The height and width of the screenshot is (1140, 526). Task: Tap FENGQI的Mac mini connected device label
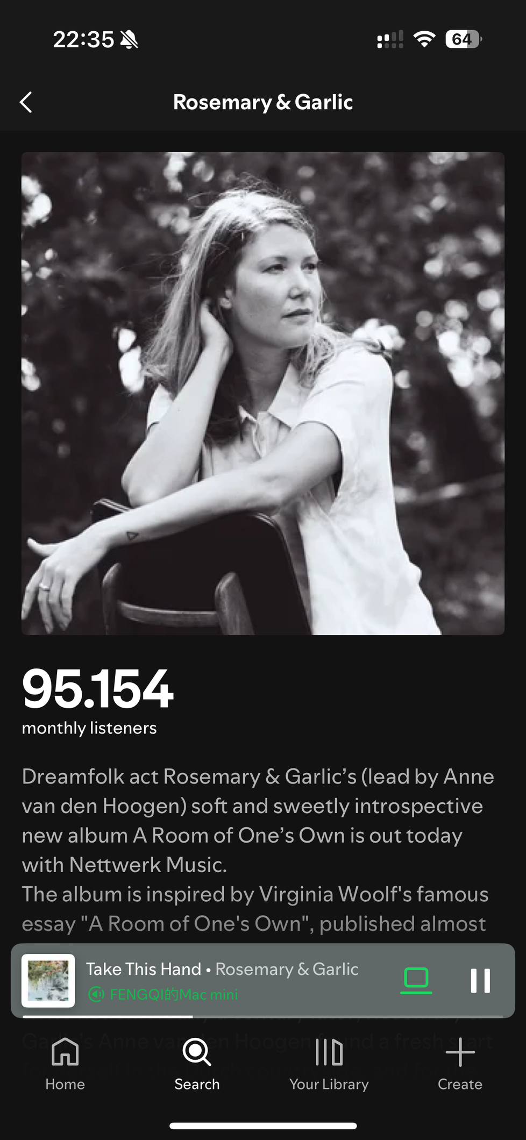click(174, 994)
